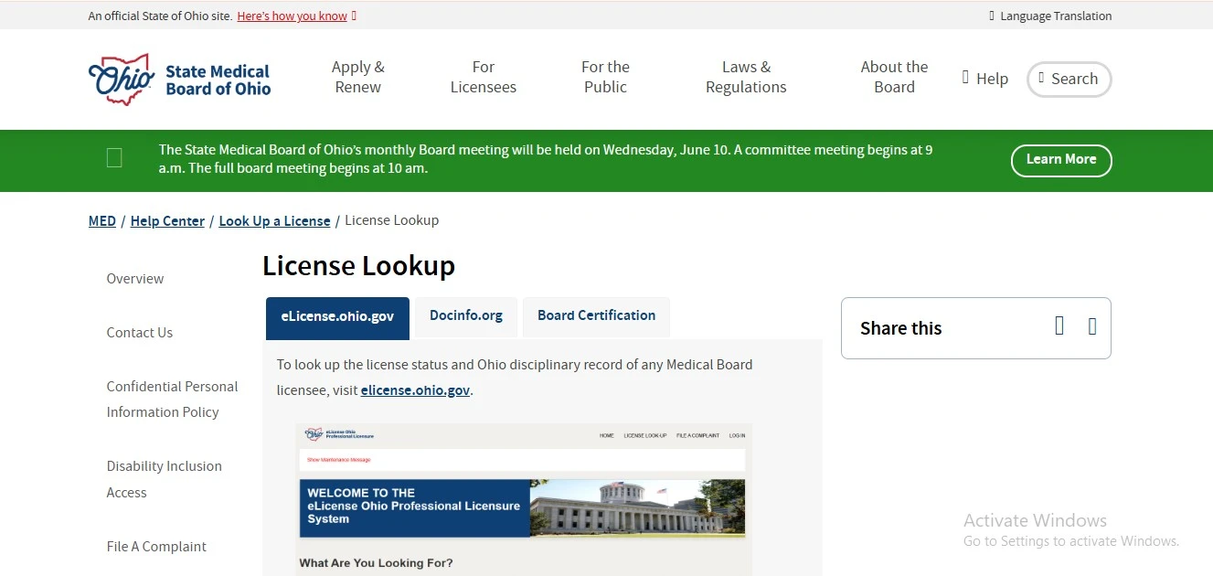Click the first share icon in Share this
This screenshot has width=1213, height=576.
pos(1059,325)
